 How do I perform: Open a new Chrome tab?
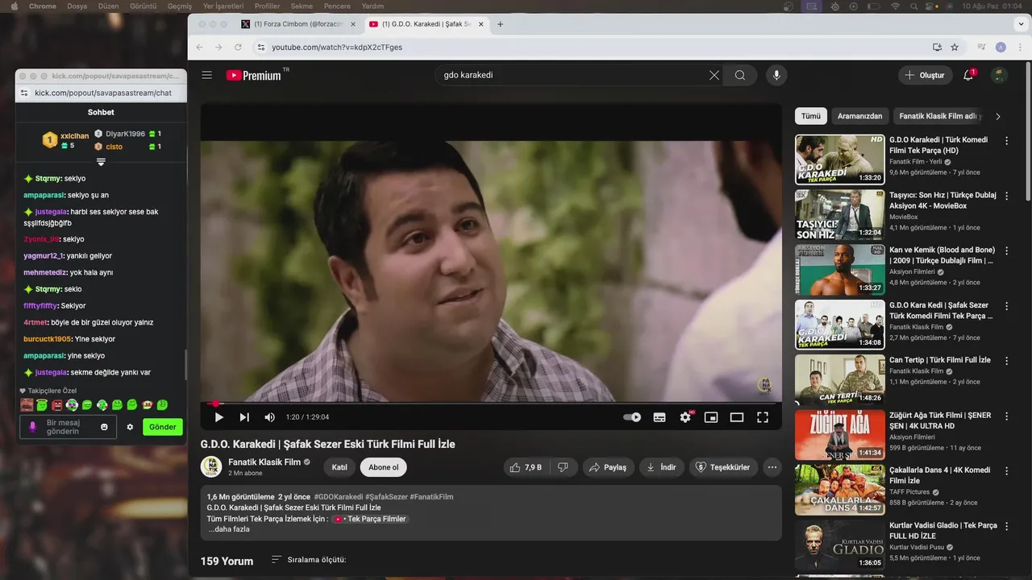500,24
